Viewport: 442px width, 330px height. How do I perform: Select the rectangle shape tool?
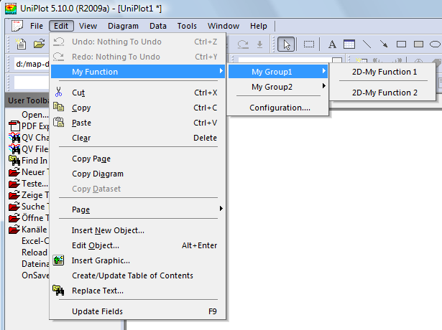(x=402, y=44)
